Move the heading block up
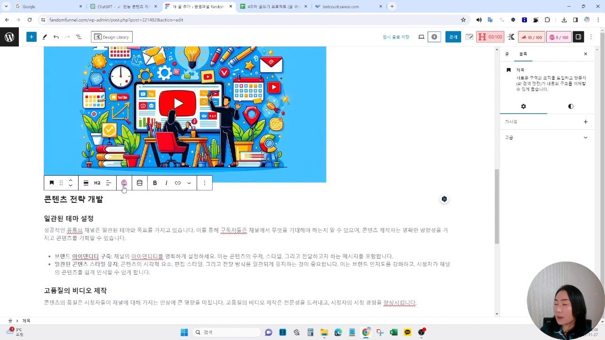Screen dimensions: 605x340 pos(71,180)
